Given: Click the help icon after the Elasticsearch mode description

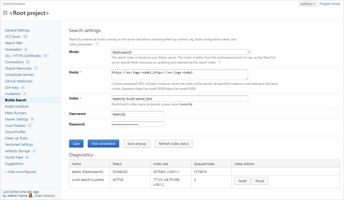Looking at the screenshot, I should pyautogui.click(x=220, y=62).
